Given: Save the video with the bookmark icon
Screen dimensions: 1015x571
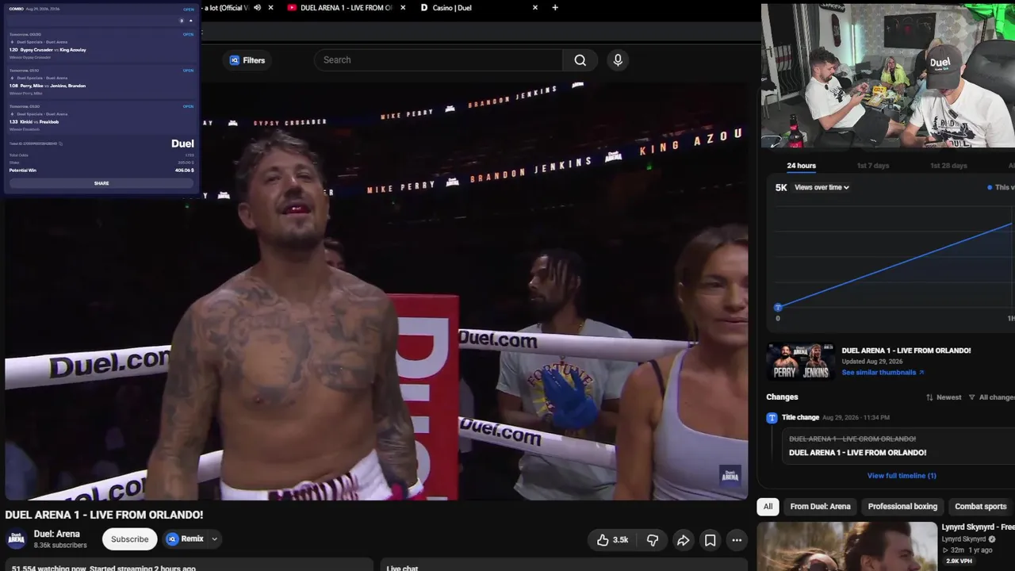Looking at the screenshot, I should (710, 540).
